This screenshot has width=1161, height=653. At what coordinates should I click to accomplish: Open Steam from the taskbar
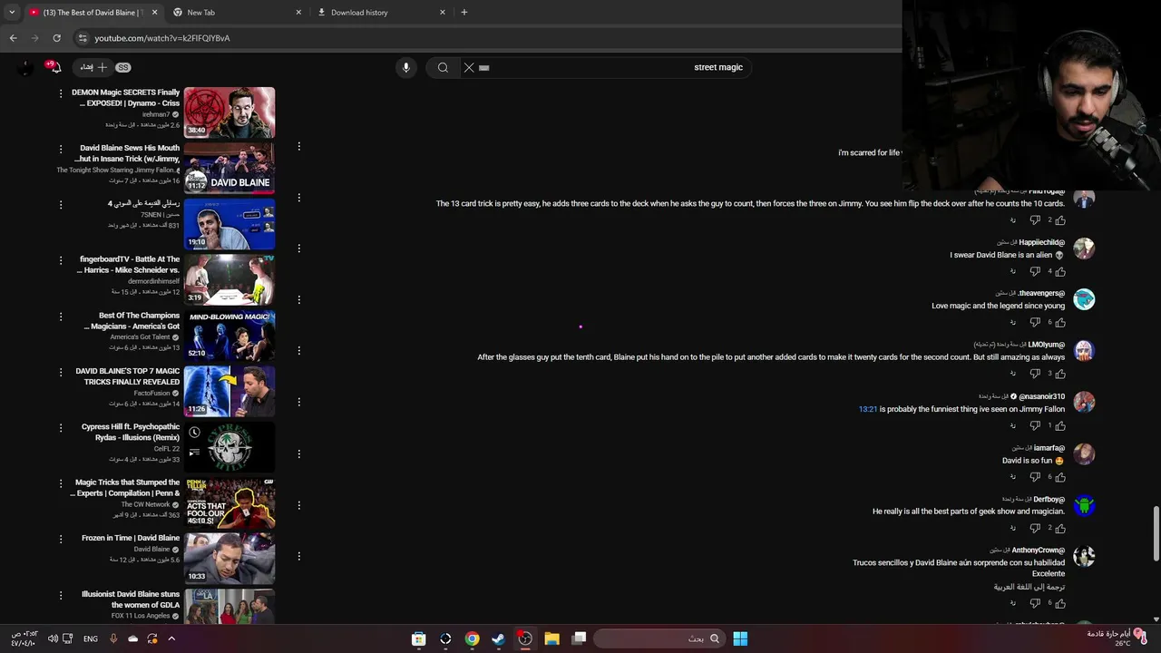click(x=498, y=638)
